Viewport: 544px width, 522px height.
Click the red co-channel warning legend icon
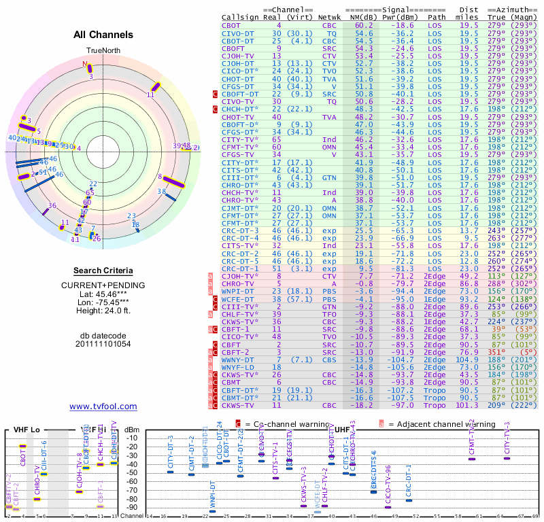pyautogui.click(x=238, y=424)
